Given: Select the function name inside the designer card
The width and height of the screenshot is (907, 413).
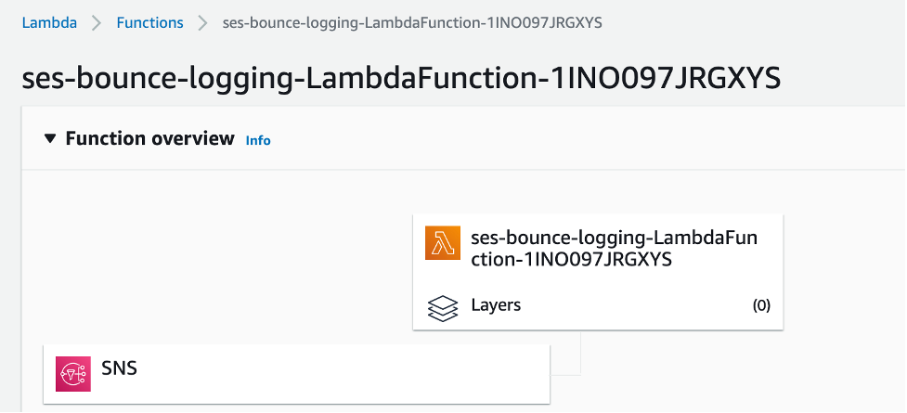Looking at the screenshot, I should click(x=615, y=249).
